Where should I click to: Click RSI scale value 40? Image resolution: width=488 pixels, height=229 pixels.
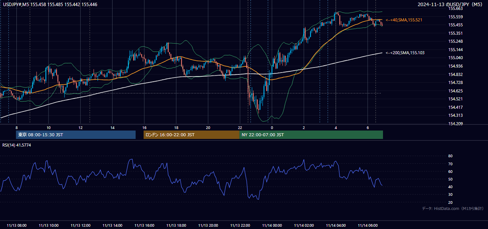tap(450, 187)
